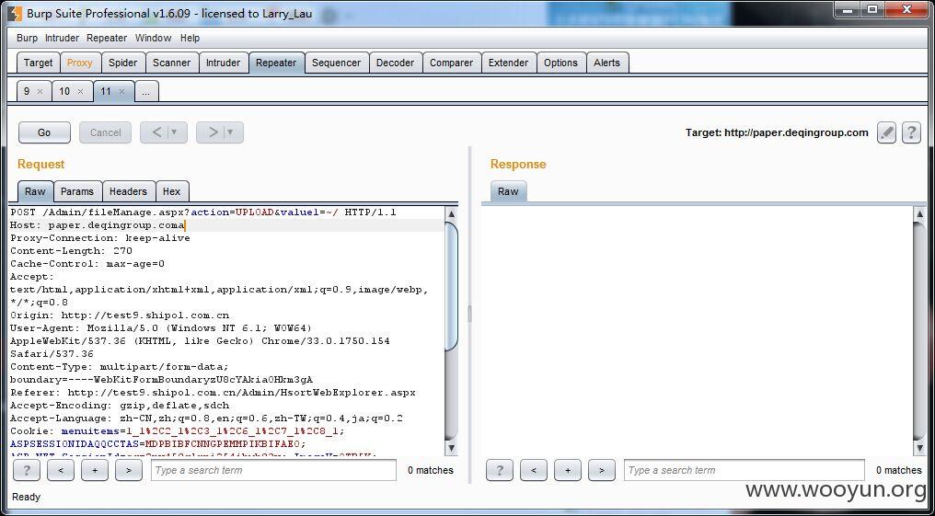
Task: Open the Repeater menu in the menu bar
Action: click(x=107, y=38)
